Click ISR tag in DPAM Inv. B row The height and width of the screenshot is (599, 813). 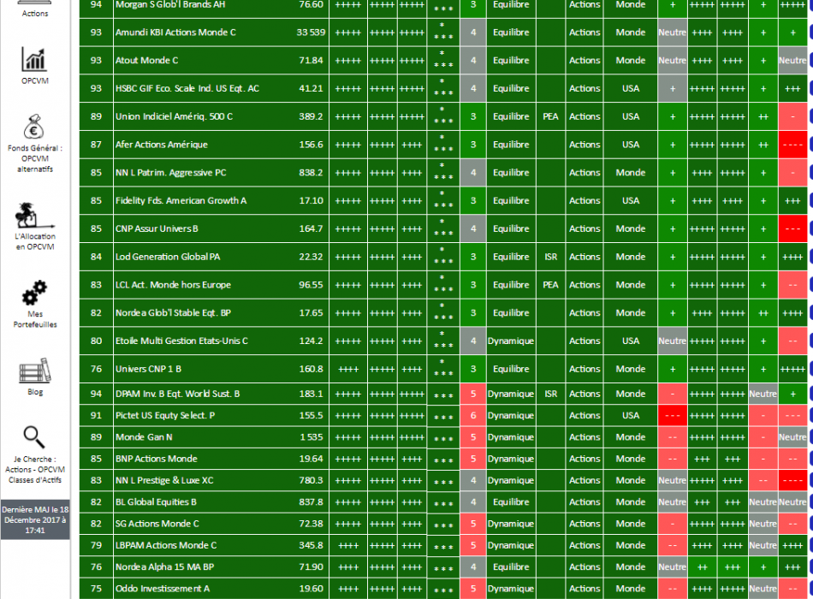550,394
